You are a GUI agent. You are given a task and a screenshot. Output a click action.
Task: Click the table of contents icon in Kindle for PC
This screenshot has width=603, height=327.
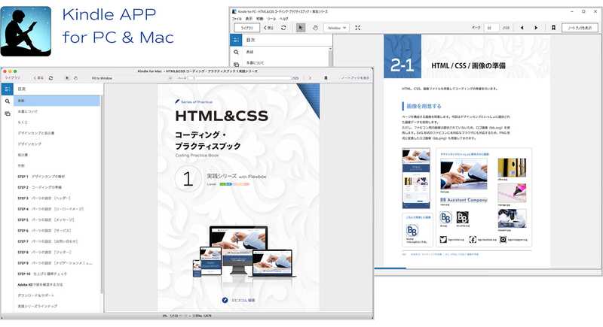tap(236, 40)
